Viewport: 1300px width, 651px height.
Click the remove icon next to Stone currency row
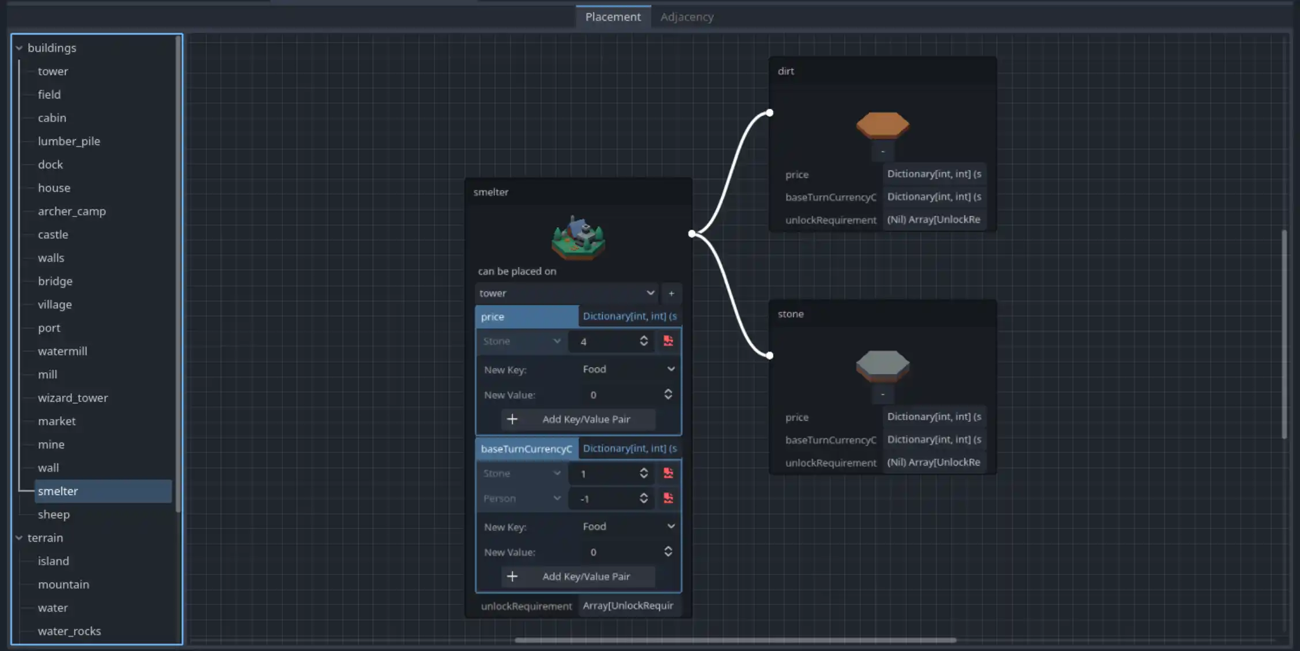coord(668,473)
